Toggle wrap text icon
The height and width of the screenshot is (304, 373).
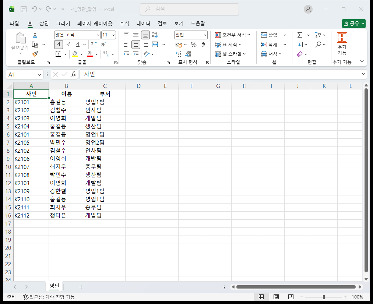coord(155,35)
